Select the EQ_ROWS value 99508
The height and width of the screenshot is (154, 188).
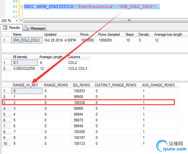[82, 97]
